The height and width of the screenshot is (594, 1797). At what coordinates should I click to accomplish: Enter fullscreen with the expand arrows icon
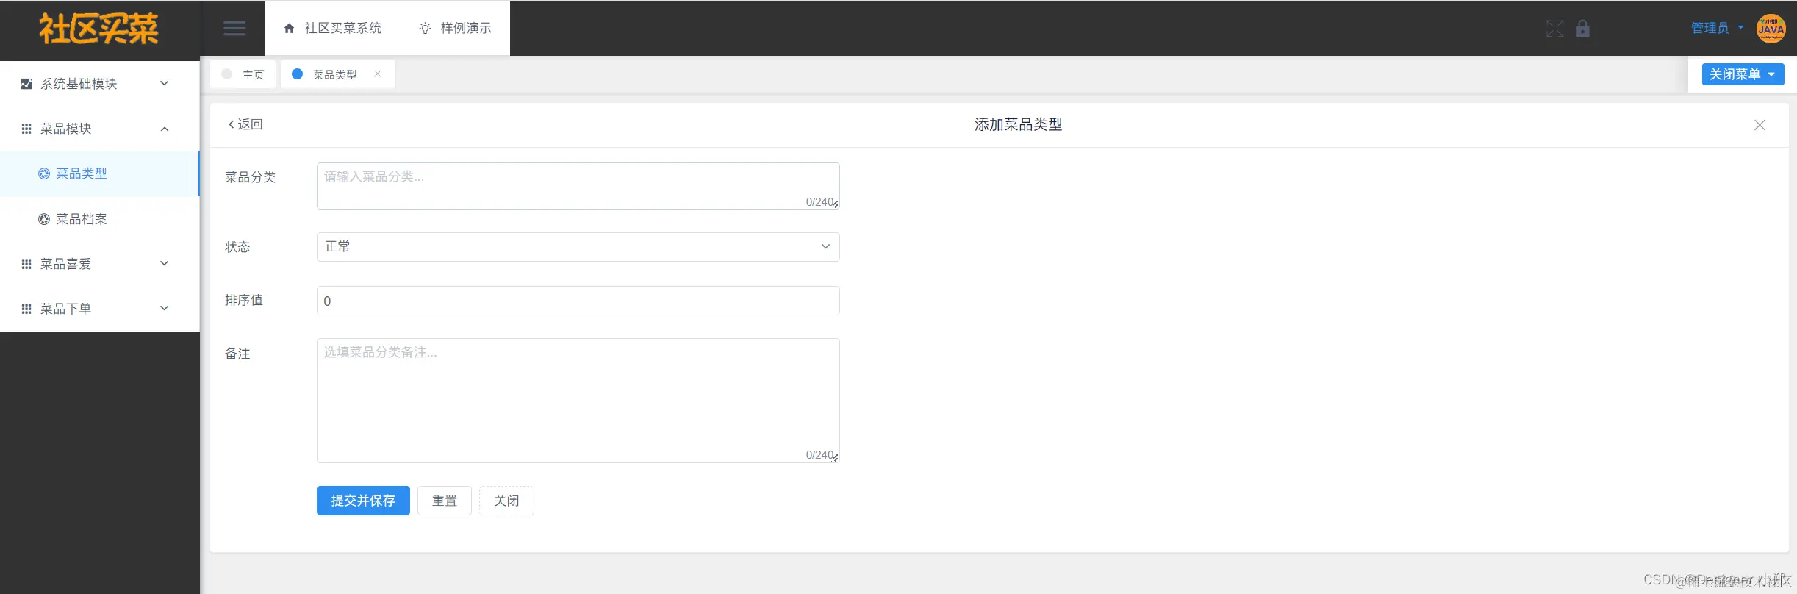click(x=1554, y=29)
